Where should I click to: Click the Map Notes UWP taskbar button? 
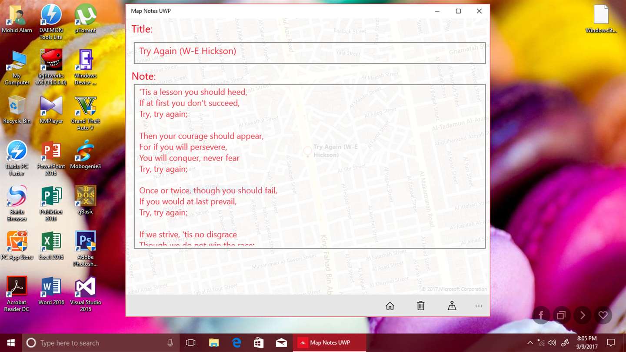pyautogui.click(x=330, y=343)
